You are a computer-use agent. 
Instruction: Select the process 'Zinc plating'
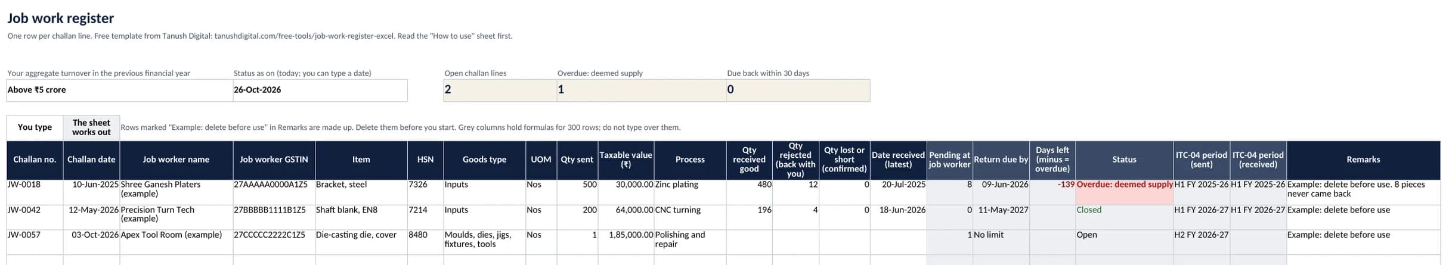click(x=690, y=192)
